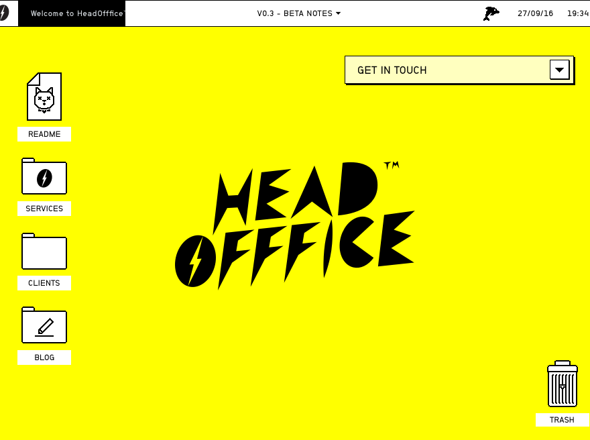Open the CLIENTS folder icon
The image size is (590, 440).
pos(44,251)
